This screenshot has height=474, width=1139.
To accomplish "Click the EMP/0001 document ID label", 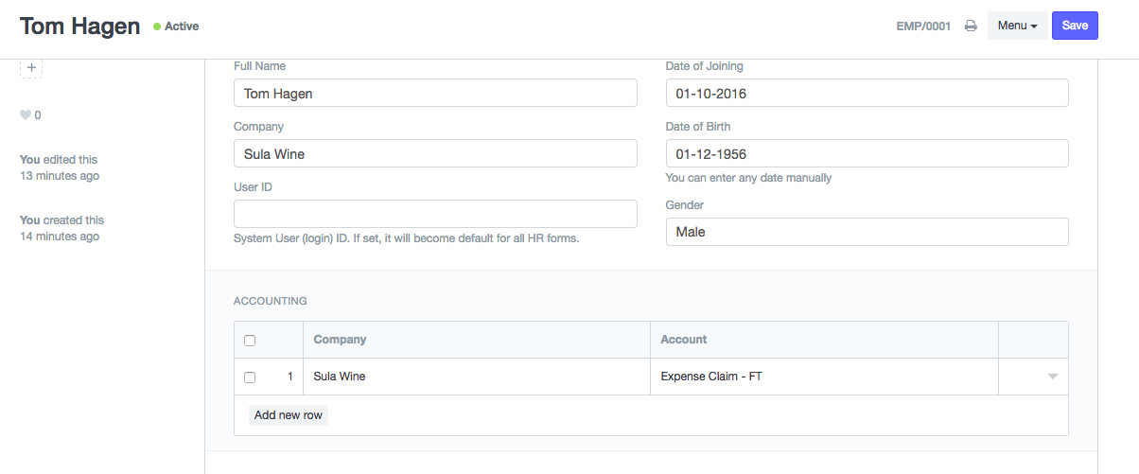I will tap(923, 26).
